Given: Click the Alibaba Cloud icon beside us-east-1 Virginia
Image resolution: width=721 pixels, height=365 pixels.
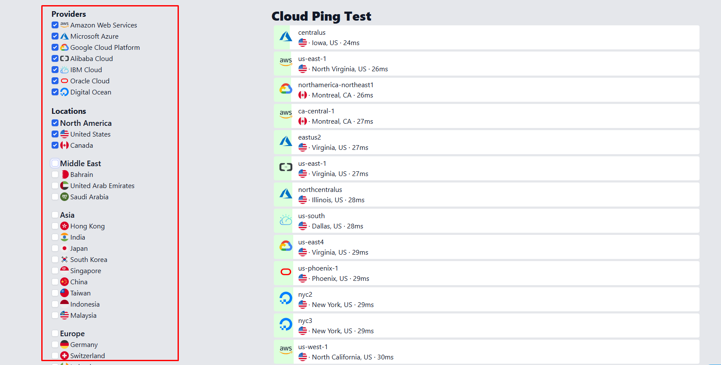Looking at the screenshot, I should 286,167.
